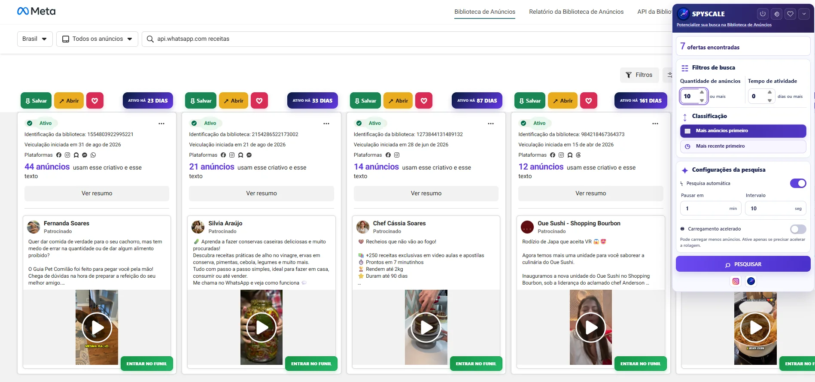
Task: Toggle the Pesquisa automática switch
Action: [798, 183]
